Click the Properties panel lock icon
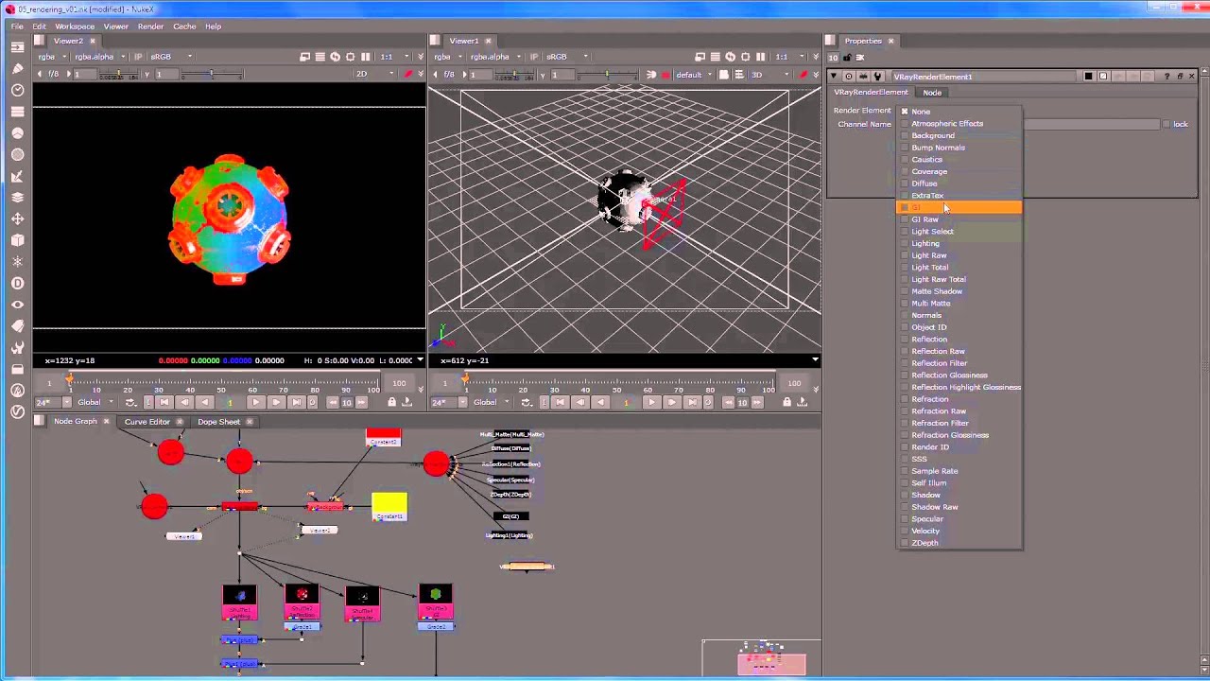Image resolution: width=1210 pixels, height=681 pixels. [x=847, y=58]
